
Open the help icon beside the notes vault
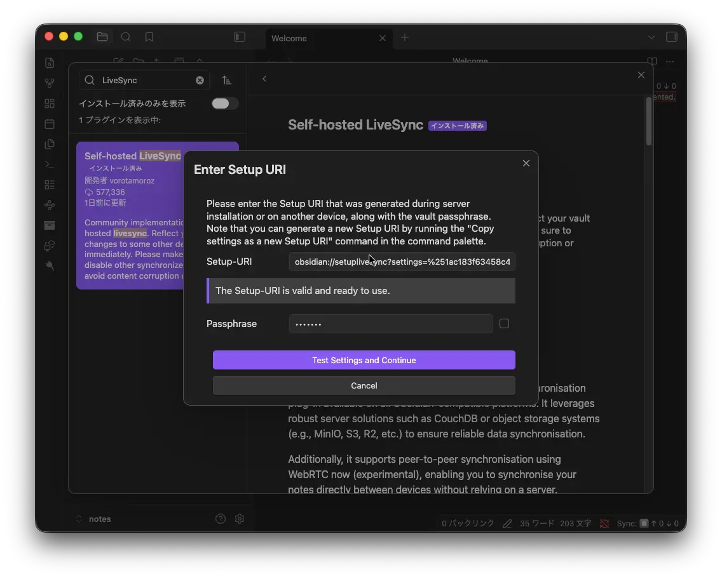point(221,519)
